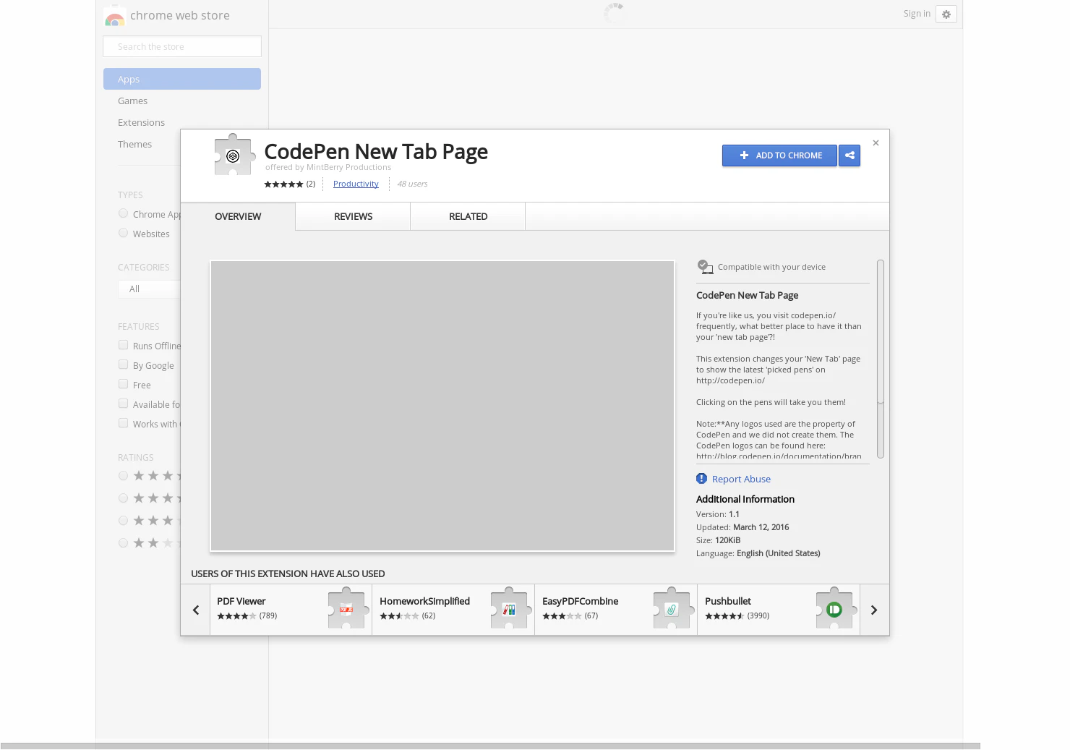The image size is (1070, 750).
Task: Open the settings gear menu
Action: click(946, 14)
